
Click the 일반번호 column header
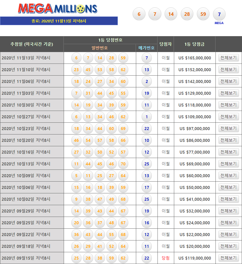(100, 48)
